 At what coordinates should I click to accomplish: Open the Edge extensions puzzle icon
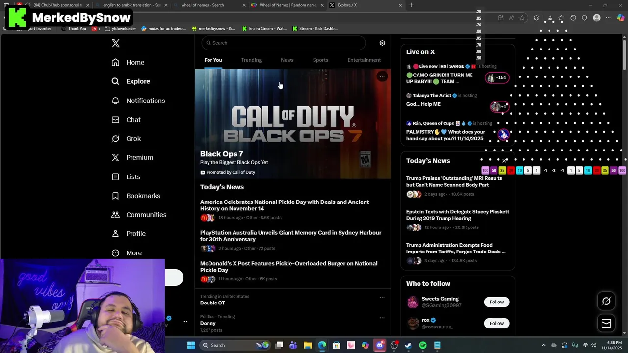point(536,18)
